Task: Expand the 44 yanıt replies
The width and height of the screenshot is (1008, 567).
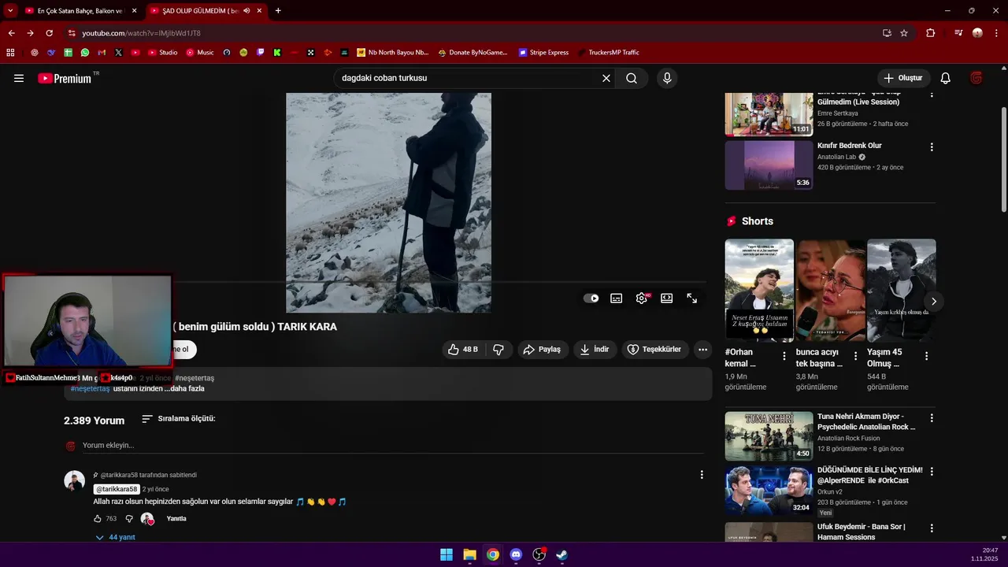Action: pos(116,537)
